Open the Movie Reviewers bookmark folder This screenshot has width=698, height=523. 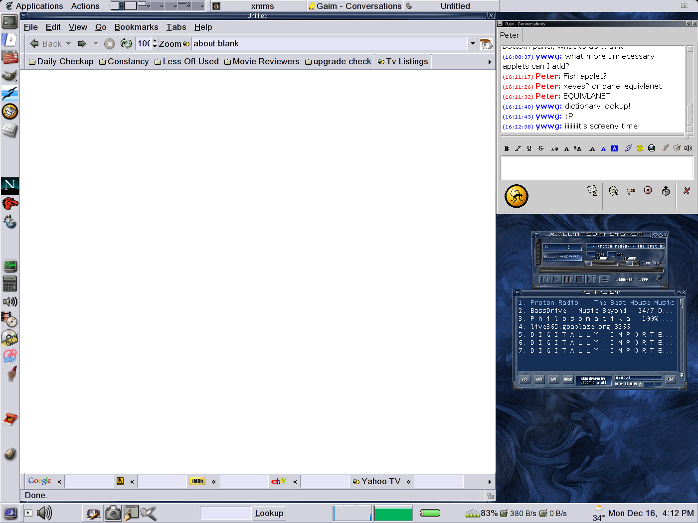coord(262,61)
